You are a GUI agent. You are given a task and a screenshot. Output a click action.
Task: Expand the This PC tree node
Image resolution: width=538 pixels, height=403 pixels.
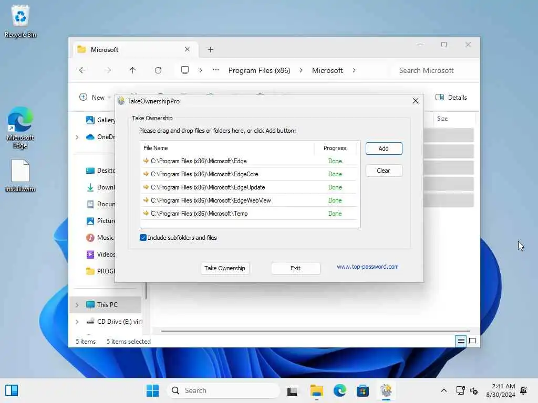[77, 305]
